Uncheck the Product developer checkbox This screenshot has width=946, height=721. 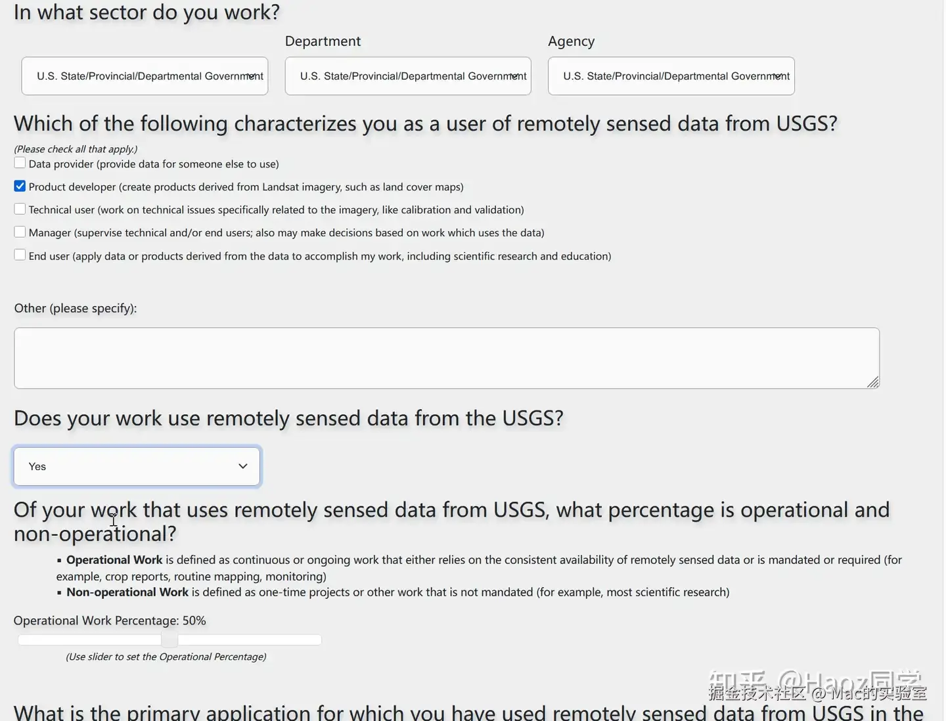20,186
